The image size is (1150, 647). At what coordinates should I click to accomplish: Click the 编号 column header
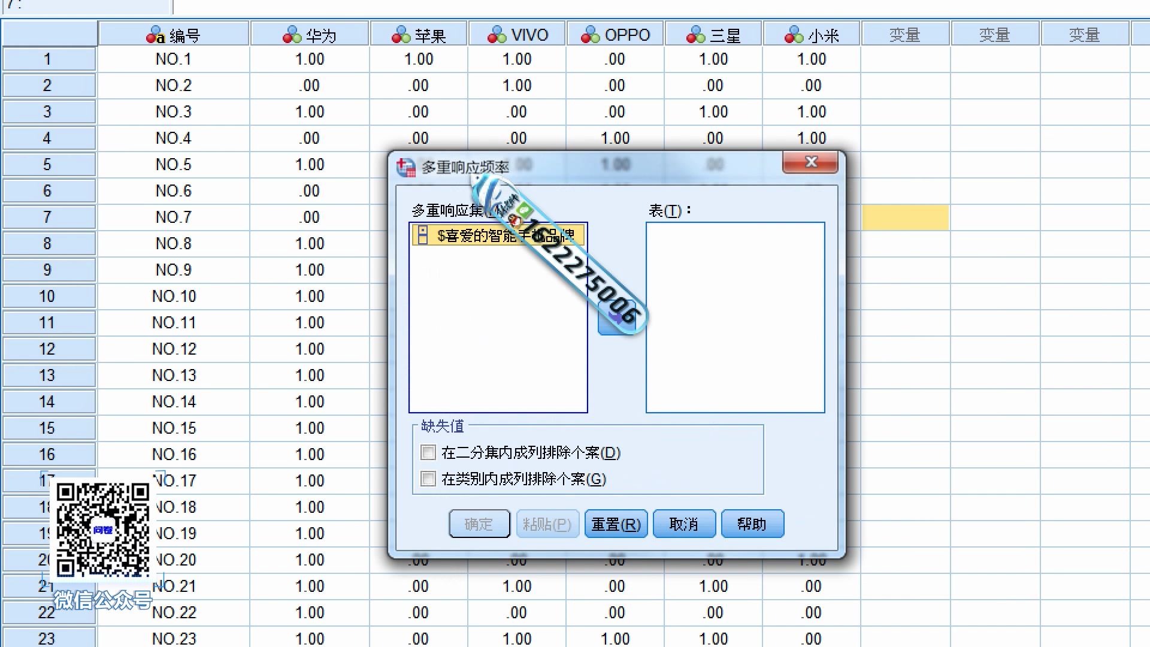(174, 35)
